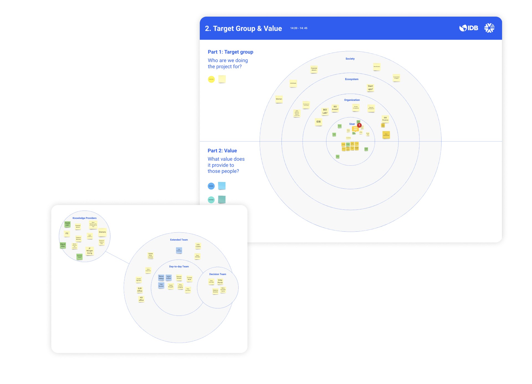Screen dimensions: 532x384
Task: Select the 'JP Morgan Giving' sticky note
Action: 89,251
